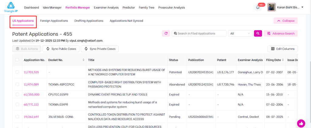Click the user profile avatar
The height and width of the screenshot is (128, 311).
271,7
